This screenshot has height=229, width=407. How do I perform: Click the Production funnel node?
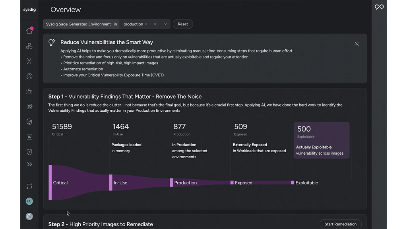[x=171, y=182]
